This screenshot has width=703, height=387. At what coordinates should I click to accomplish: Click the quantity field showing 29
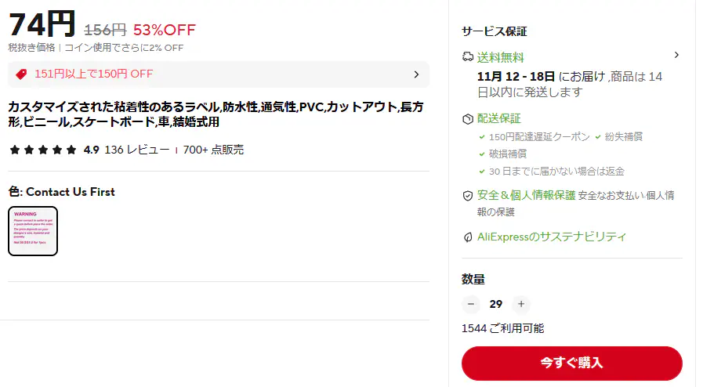[x=495, y=304]
